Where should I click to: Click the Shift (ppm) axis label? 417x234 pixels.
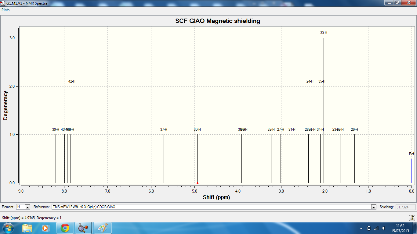pyautogui.click(x=216, y=197)
